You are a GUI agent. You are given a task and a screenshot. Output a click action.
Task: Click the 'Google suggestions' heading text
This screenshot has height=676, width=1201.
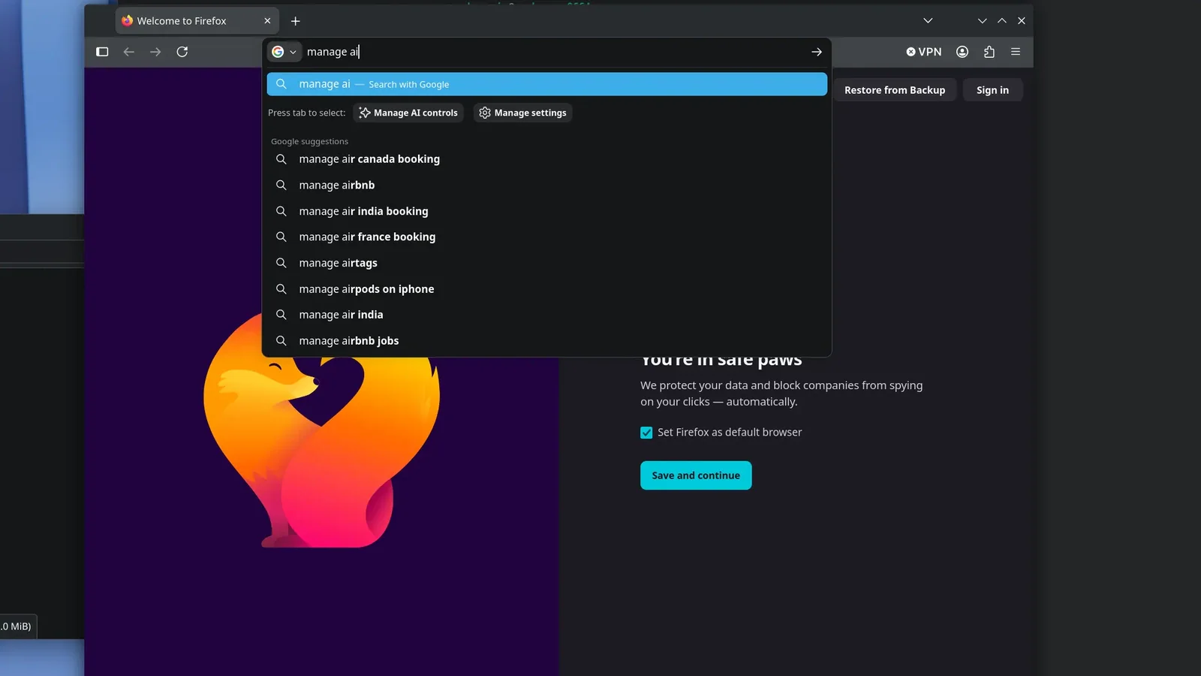coord(309,141)
